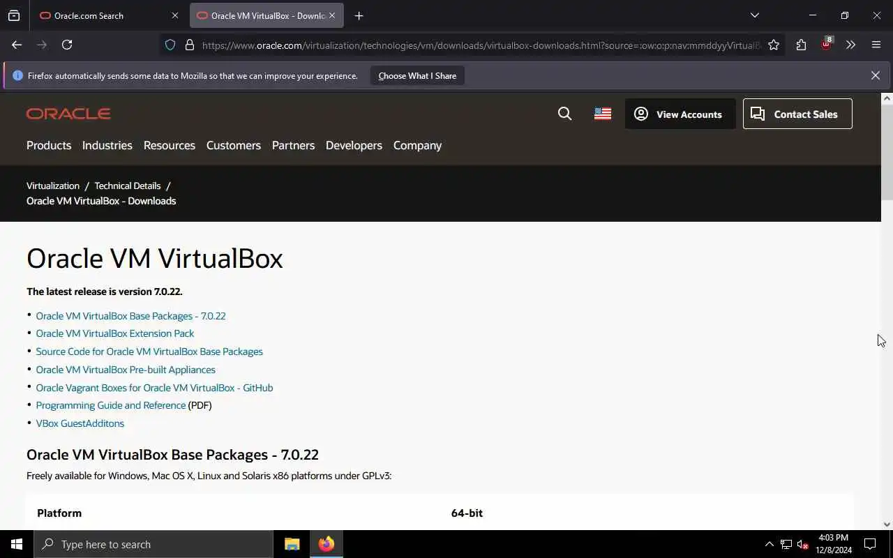
Task: Open Firefox application hamburger menu
Action: (x=876, y=45)
